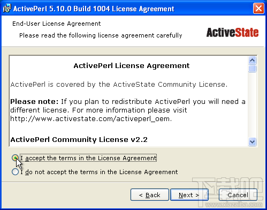Click the activestate.com/activeperl_oem URL text
The width and height of the screenshot is (267, 210).
[91, 119]
